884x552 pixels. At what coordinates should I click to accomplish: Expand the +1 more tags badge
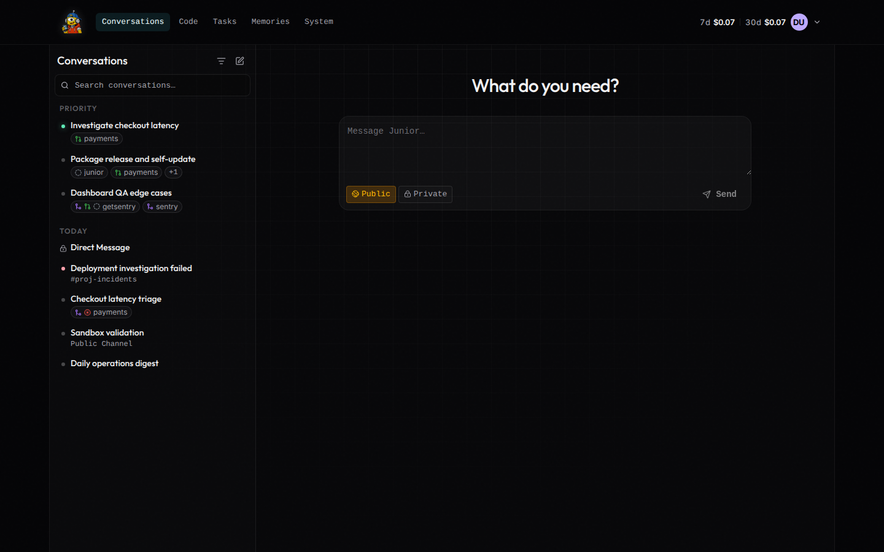click(x=173, y=172)
